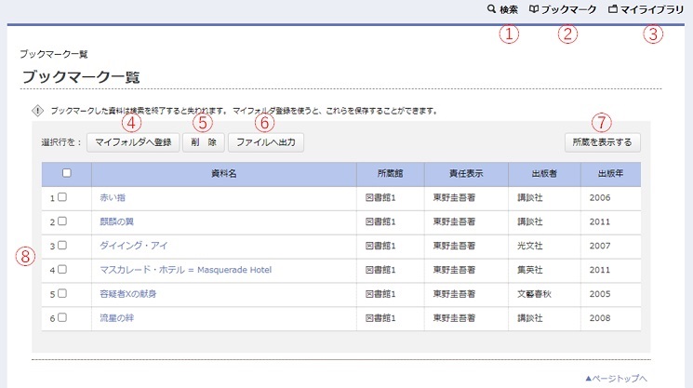
Task: Jump to top via ページトップへ link
Action: coord(615,378)
